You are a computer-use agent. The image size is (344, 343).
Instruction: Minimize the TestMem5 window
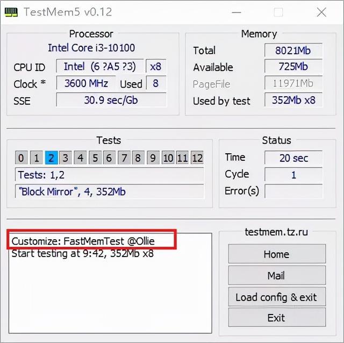(x=236, y=12)
